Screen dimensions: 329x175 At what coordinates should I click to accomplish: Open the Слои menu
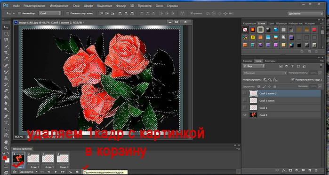point(76,6)
